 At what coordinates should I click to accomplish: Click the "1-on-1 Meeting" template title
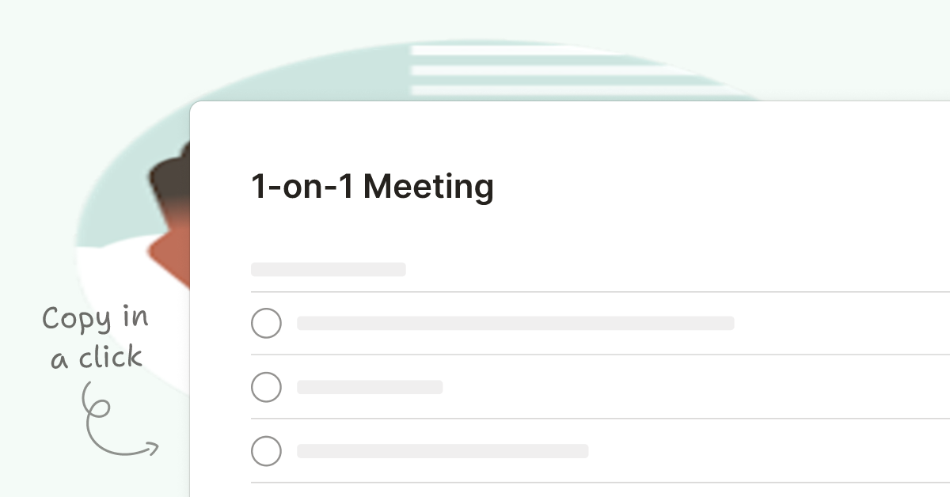372,187
